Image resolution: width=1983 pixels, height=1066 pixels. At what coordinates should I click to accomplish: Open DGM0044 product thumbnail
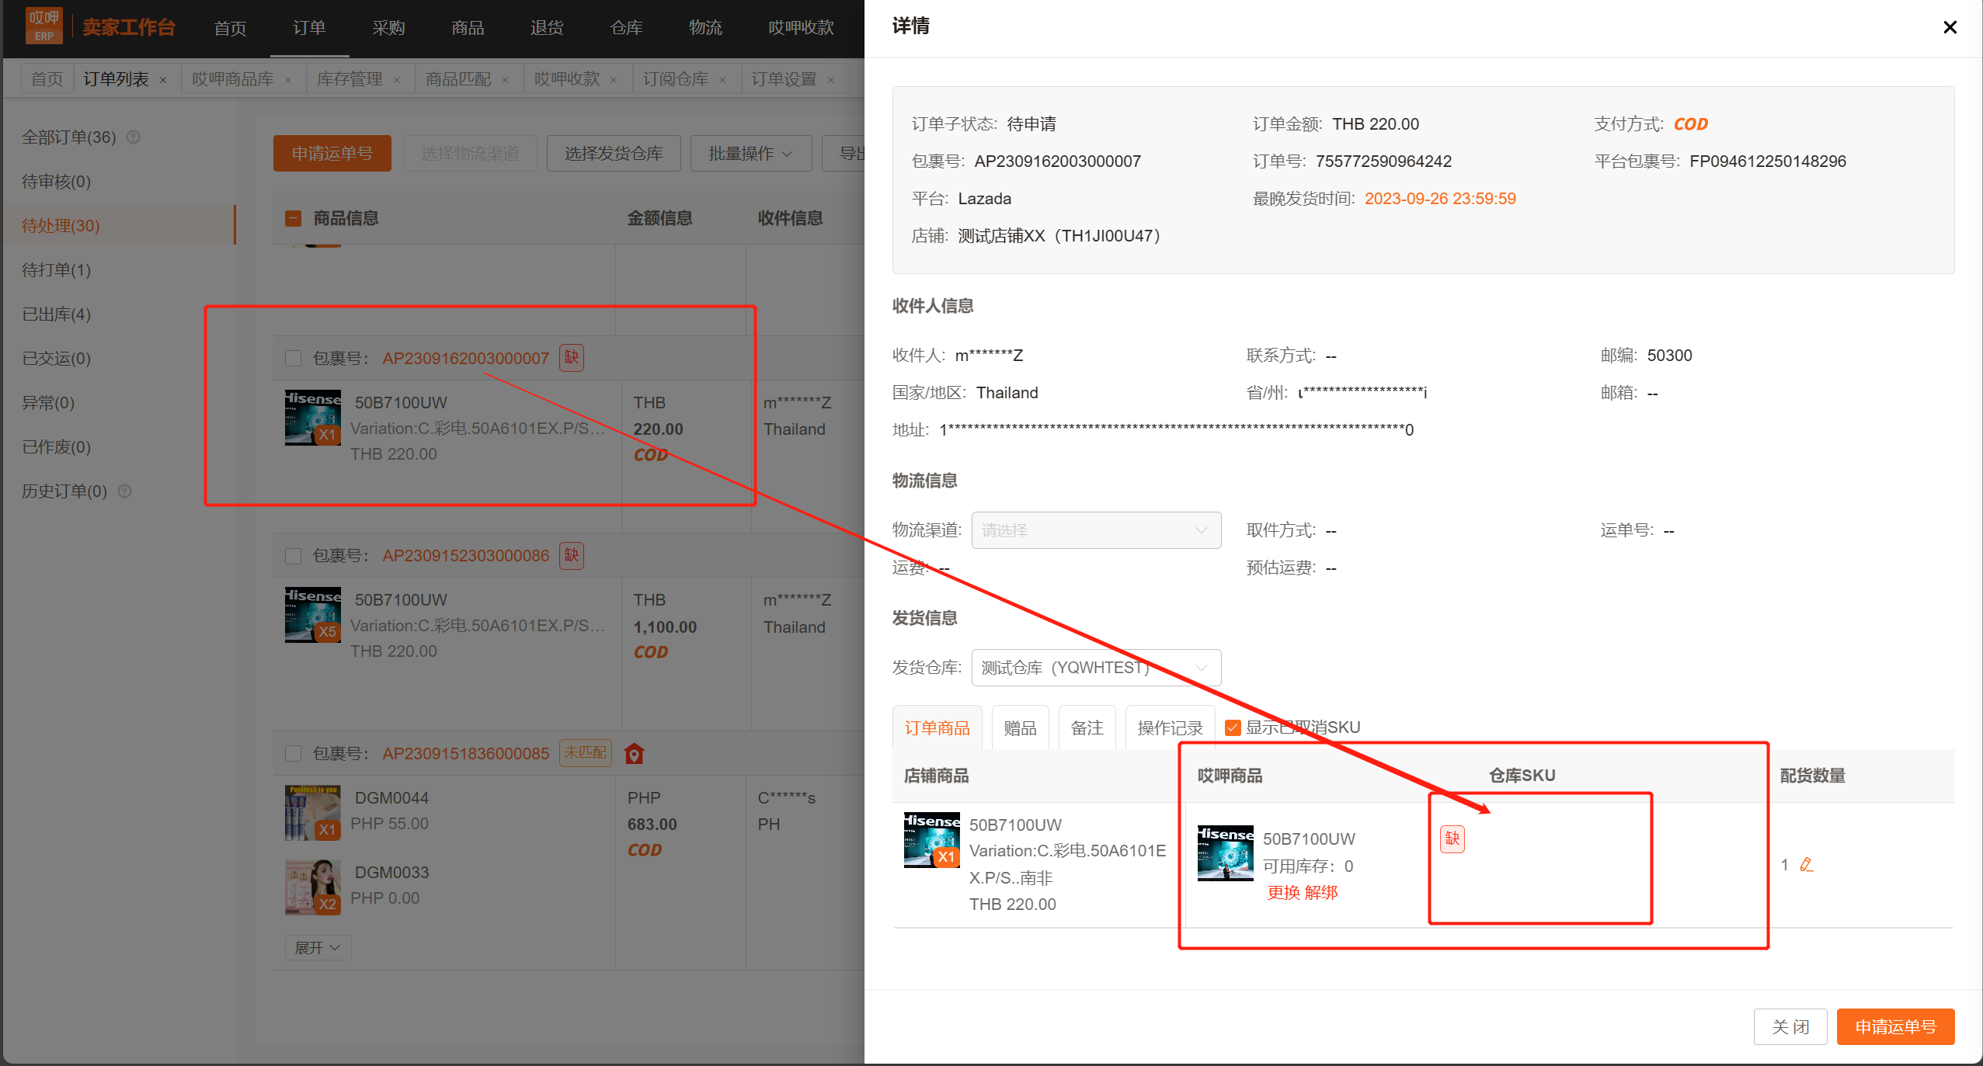click(x=313, y=813)
